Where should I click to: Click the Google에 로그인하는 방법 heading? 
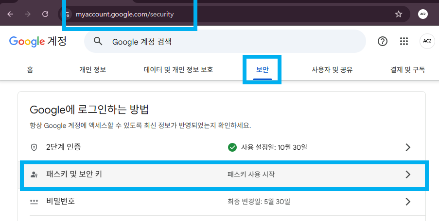[x=89, y=110]
